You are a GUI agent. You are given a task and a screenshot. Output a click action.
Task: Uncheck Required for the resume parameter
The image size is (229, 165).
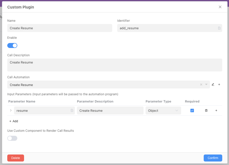(192, 110)
